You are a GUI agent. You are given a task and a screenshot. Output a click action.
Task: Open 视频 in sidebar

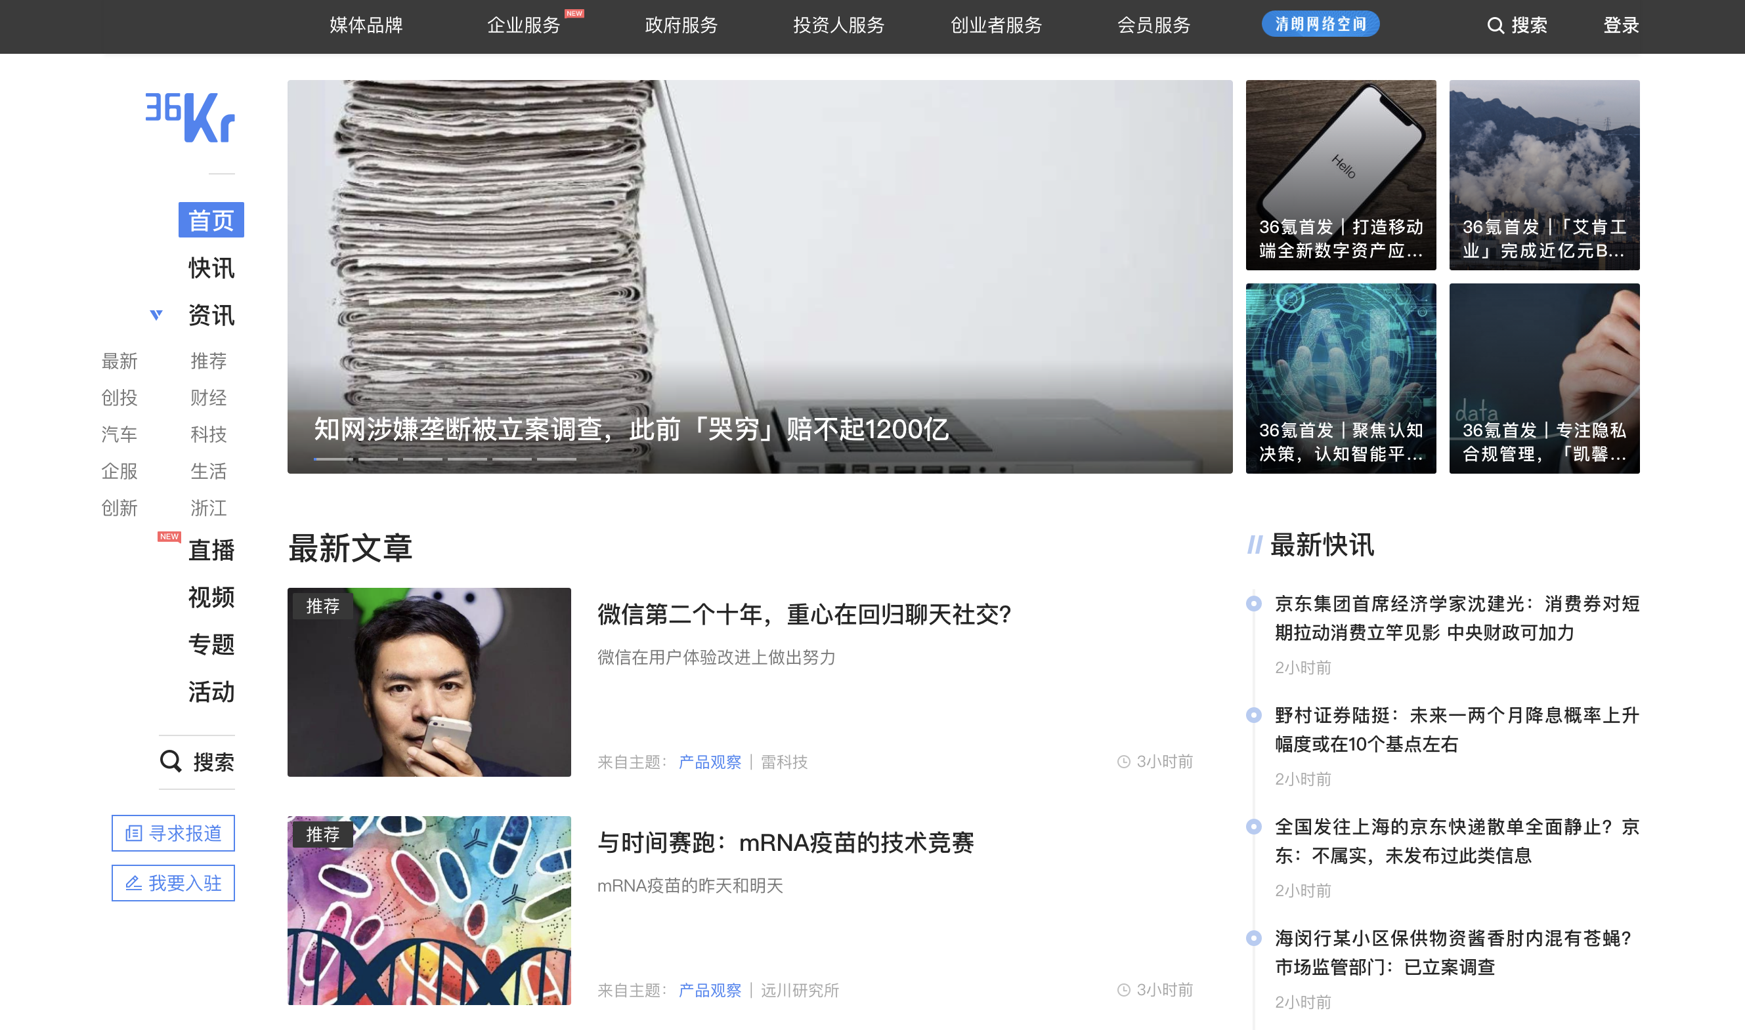pos(211,598)
